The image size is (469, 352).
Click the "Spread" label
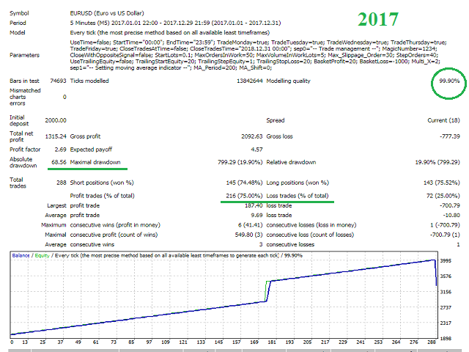276,120
